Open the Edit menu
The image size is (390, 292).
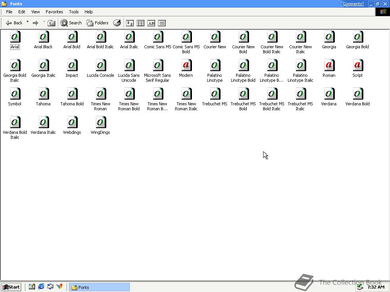tap(22, 12)
